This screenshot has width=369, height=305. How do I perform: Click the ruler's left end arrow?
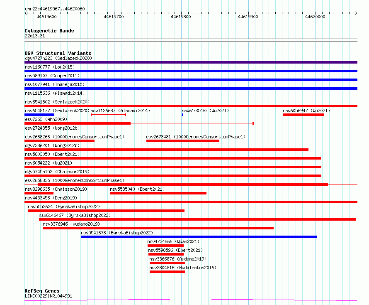tap(26, 13)
